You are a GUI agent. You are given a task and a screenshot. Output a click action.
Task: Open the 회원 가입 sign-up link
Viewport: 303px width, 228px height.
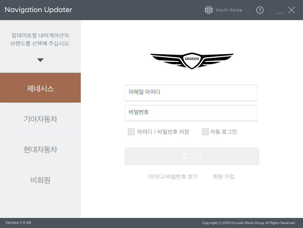click(x=224, y=176)
